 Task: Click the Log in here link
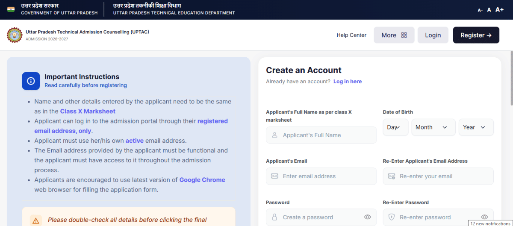click(348, 81)
